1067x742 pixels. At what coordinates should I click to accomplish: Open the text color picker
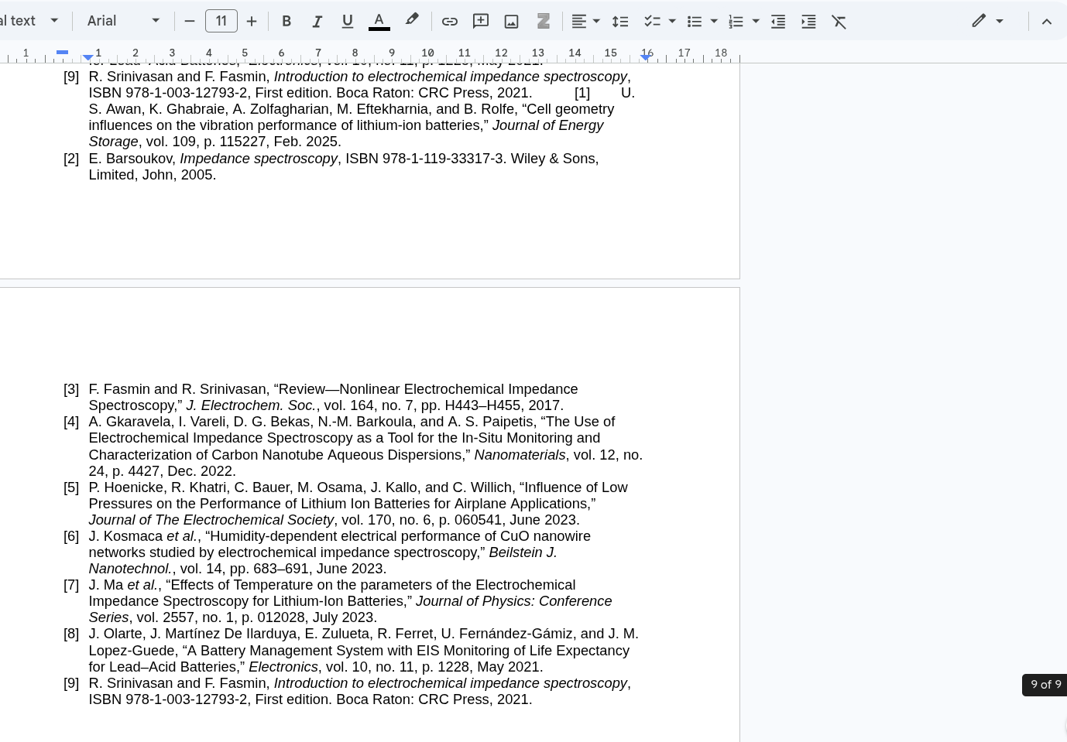(379, 21)
